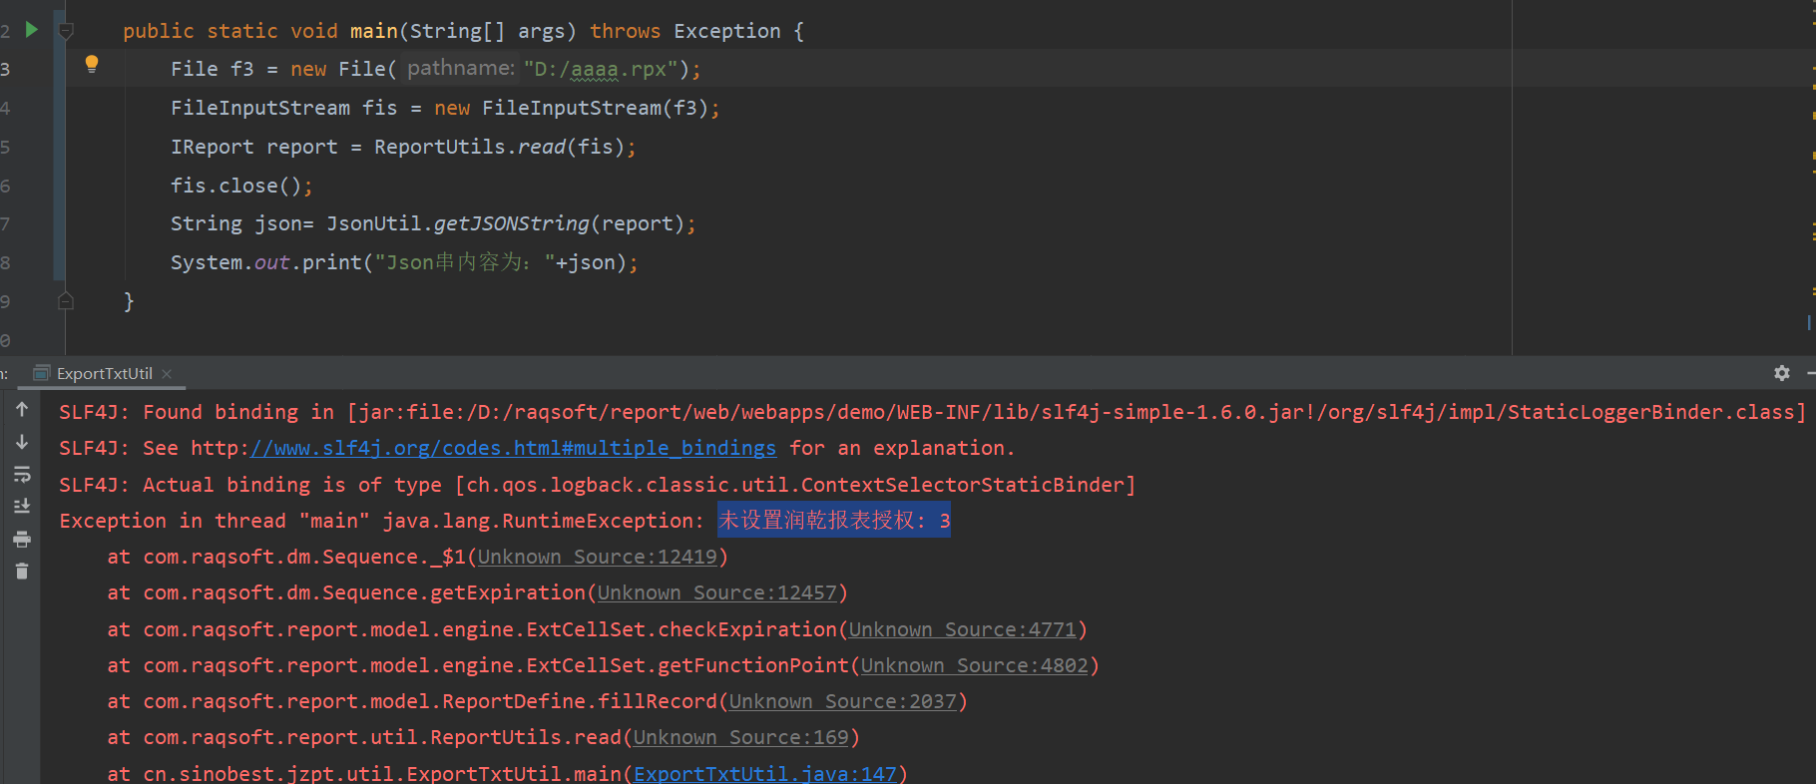The width and height of the screenshot is (1816, 784).
Task: Click Unknown Source:169 link on ReportUtils.read
Action: (x=740, y=737)
